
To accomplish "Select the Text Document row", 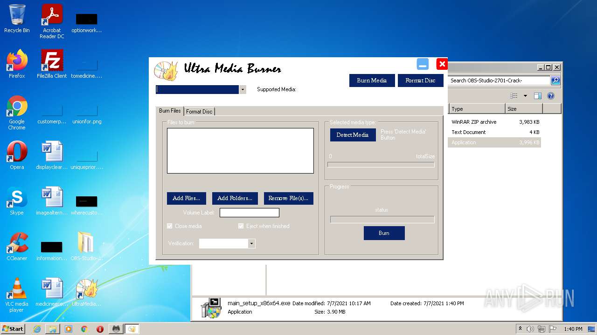I will coord(494,132).
